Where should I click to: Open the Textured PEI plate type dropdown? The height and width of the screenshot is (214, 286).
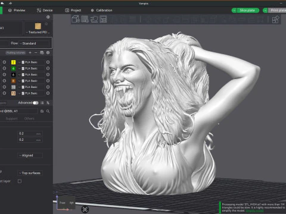tap(38, 32)
